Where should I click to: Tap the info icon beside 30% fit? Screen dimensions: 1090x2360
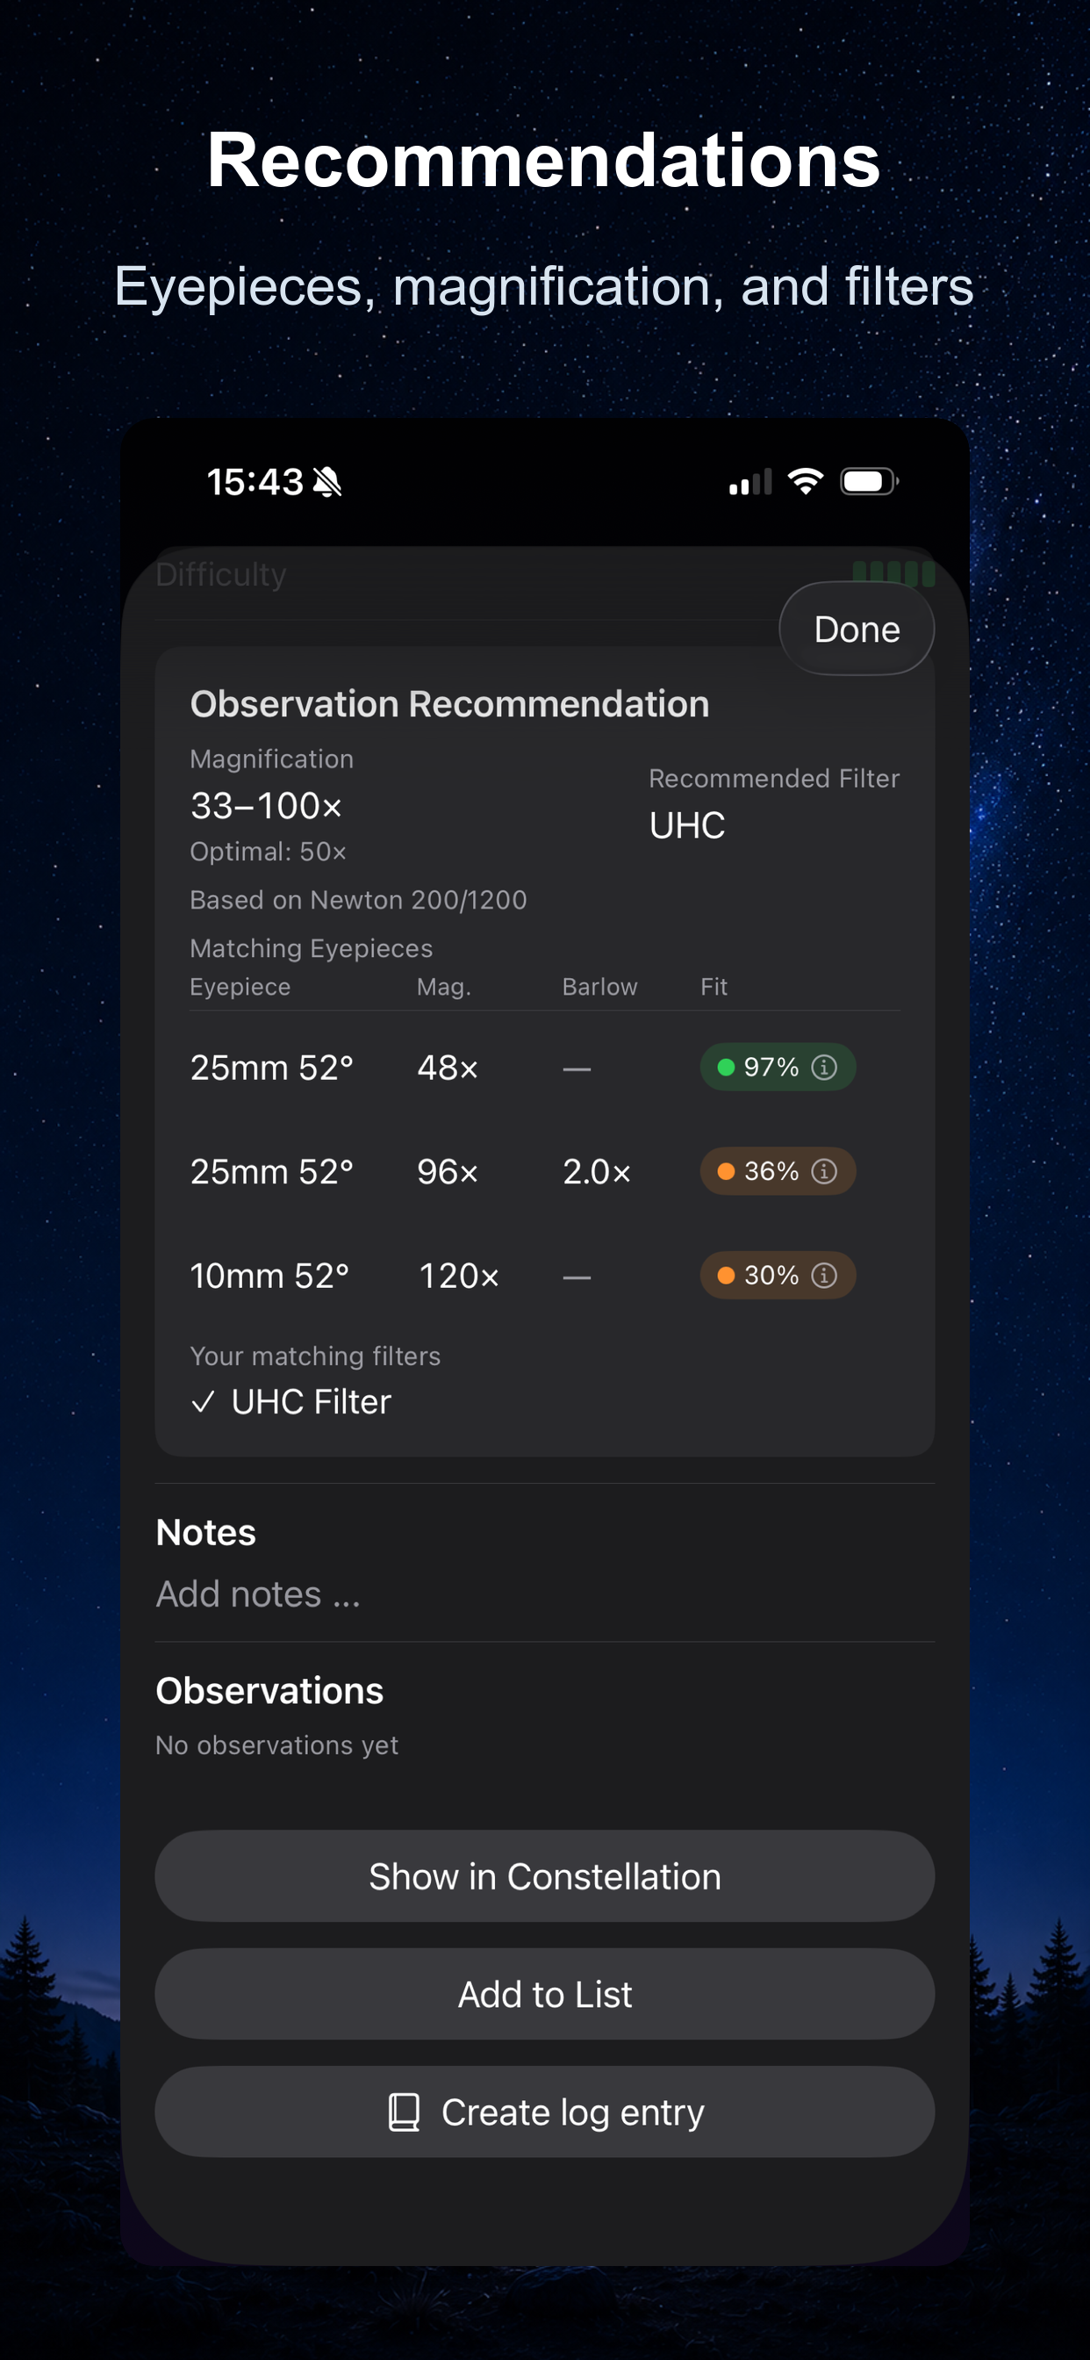[823, 1276]
